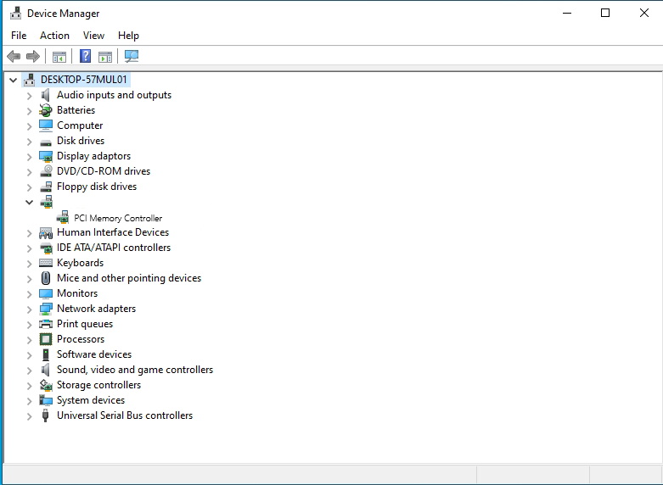The image size is (663, 485).
Task: Select the DVD/CD-ROM drives label
Action: coord(104,171)
